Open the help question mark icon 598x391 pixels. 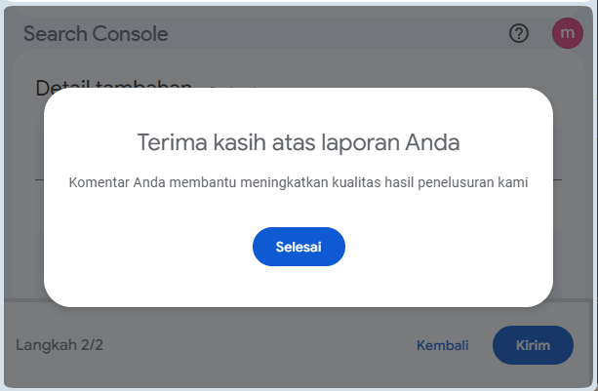click(x=519, y=34)
